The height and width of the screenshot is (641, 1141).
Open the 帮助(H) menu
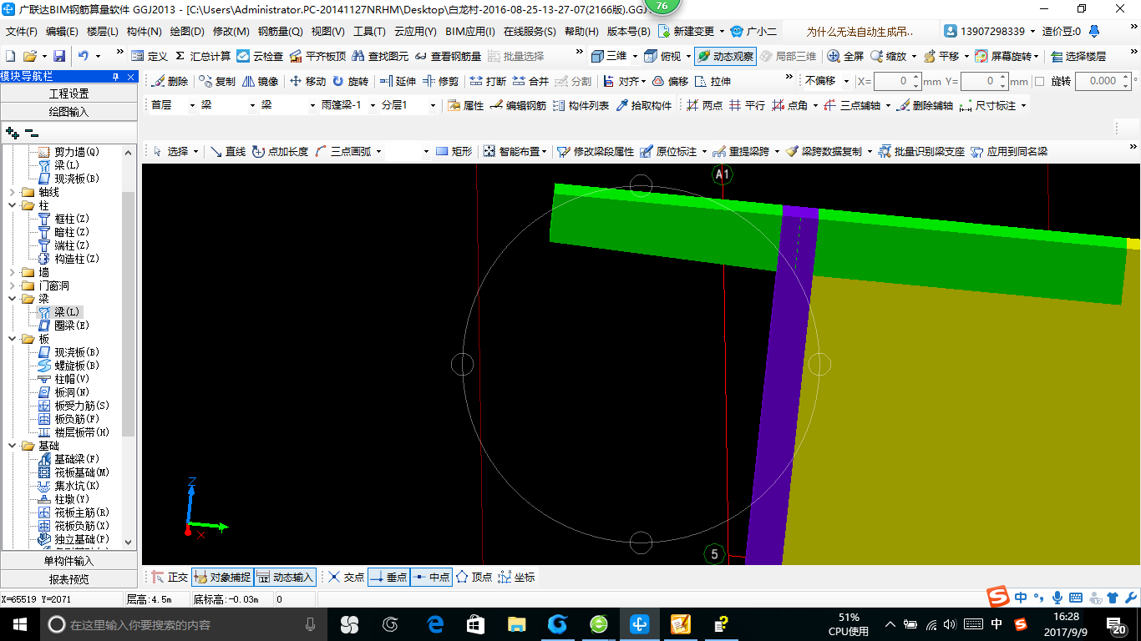point(581,32)
